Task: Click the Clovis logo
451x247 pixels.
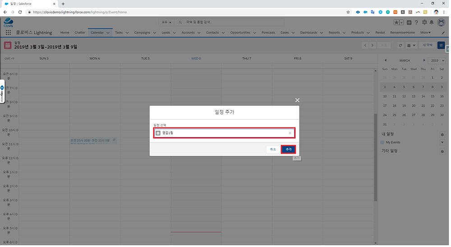Action: [x=8, y=23]
